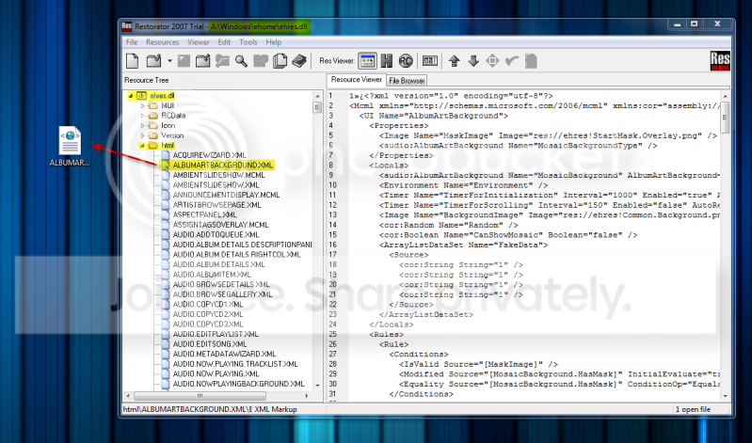Select the default Res Viewer mode icon
752x443 pixels.
pos(367,61)
